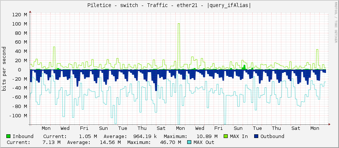Click the 'bits per second' axis label
339x148 pixels.
click(4, 69)
